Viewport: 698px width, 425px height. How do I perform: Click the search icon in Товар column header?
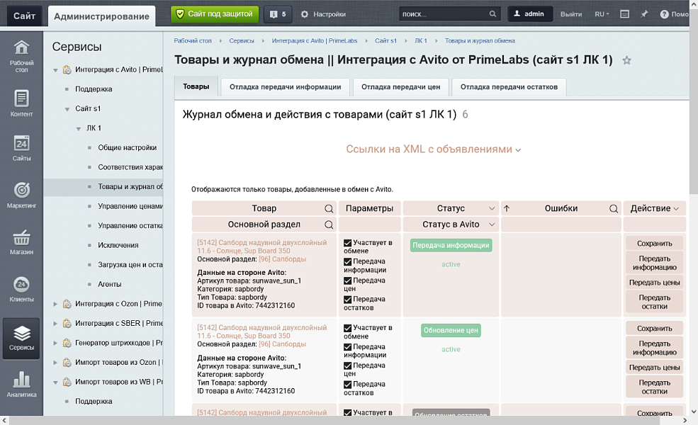(x=329, y=209)
